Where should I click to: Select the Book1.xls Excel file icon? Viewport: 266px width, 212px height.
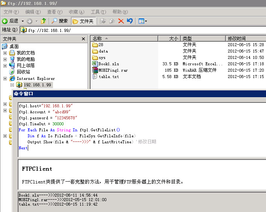tap(95, 64)
